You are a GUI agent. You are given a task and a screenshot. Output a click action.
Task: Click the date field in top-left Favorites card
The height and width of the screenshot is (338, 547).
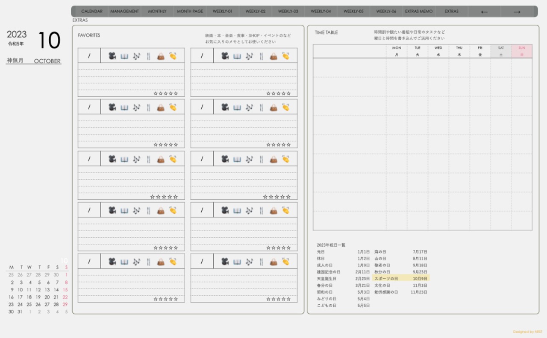tap(89, 56)
